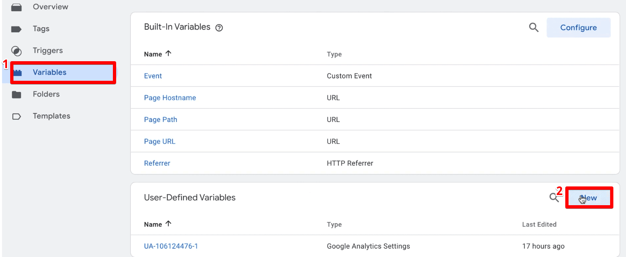The image size is (626, 257).
Task: Open search in the User-Defined Variables panel
Action: pyautogui.click(x=554, y=197)
